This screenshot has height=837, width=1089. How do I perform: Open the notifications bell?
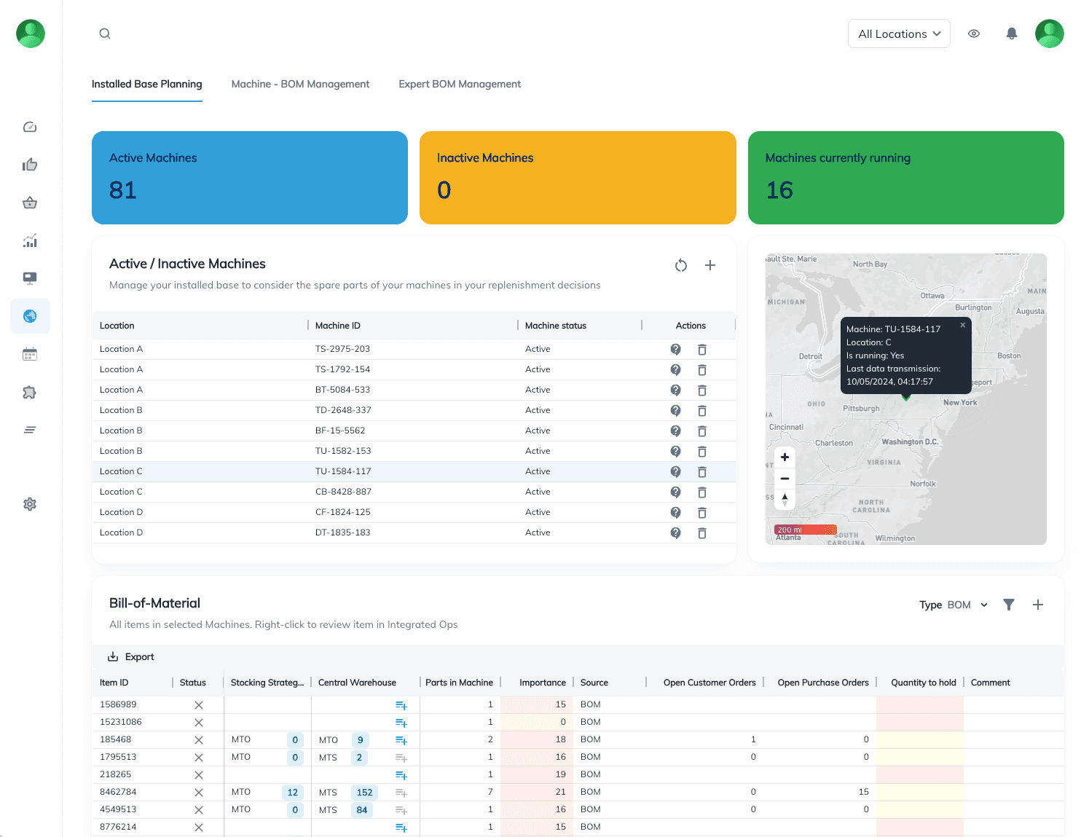tap(1011, 34)
